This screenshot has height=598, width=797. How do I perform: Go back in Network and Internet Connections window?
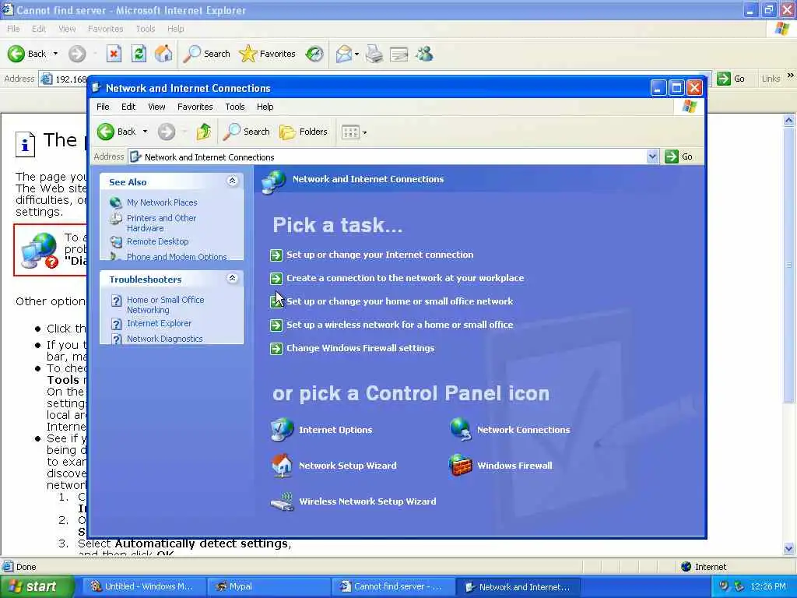pyautogui.click(x=117, y=132)
